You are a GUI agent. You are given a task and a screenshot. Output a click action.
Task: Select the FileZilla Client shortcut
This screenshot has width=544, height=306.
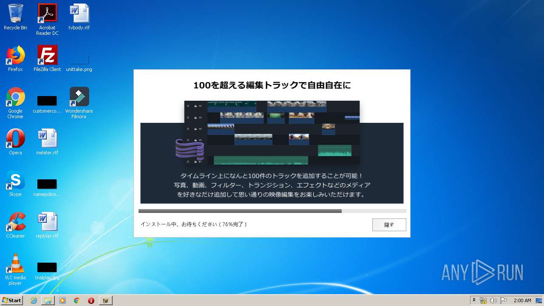tap(47, 59)
